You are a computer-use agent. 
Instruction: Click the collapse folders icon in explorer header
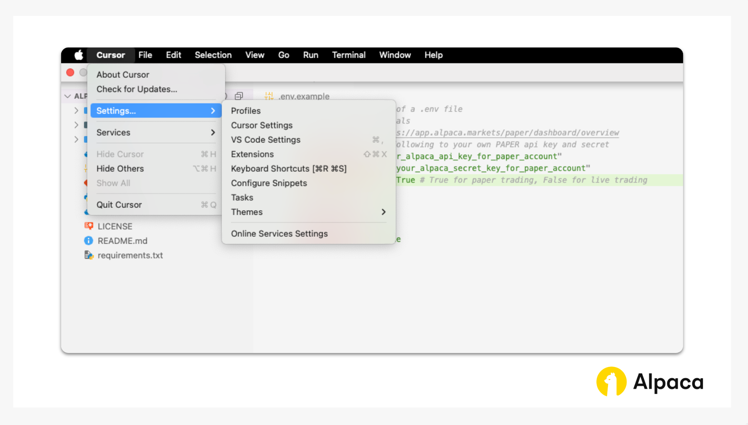239,96
